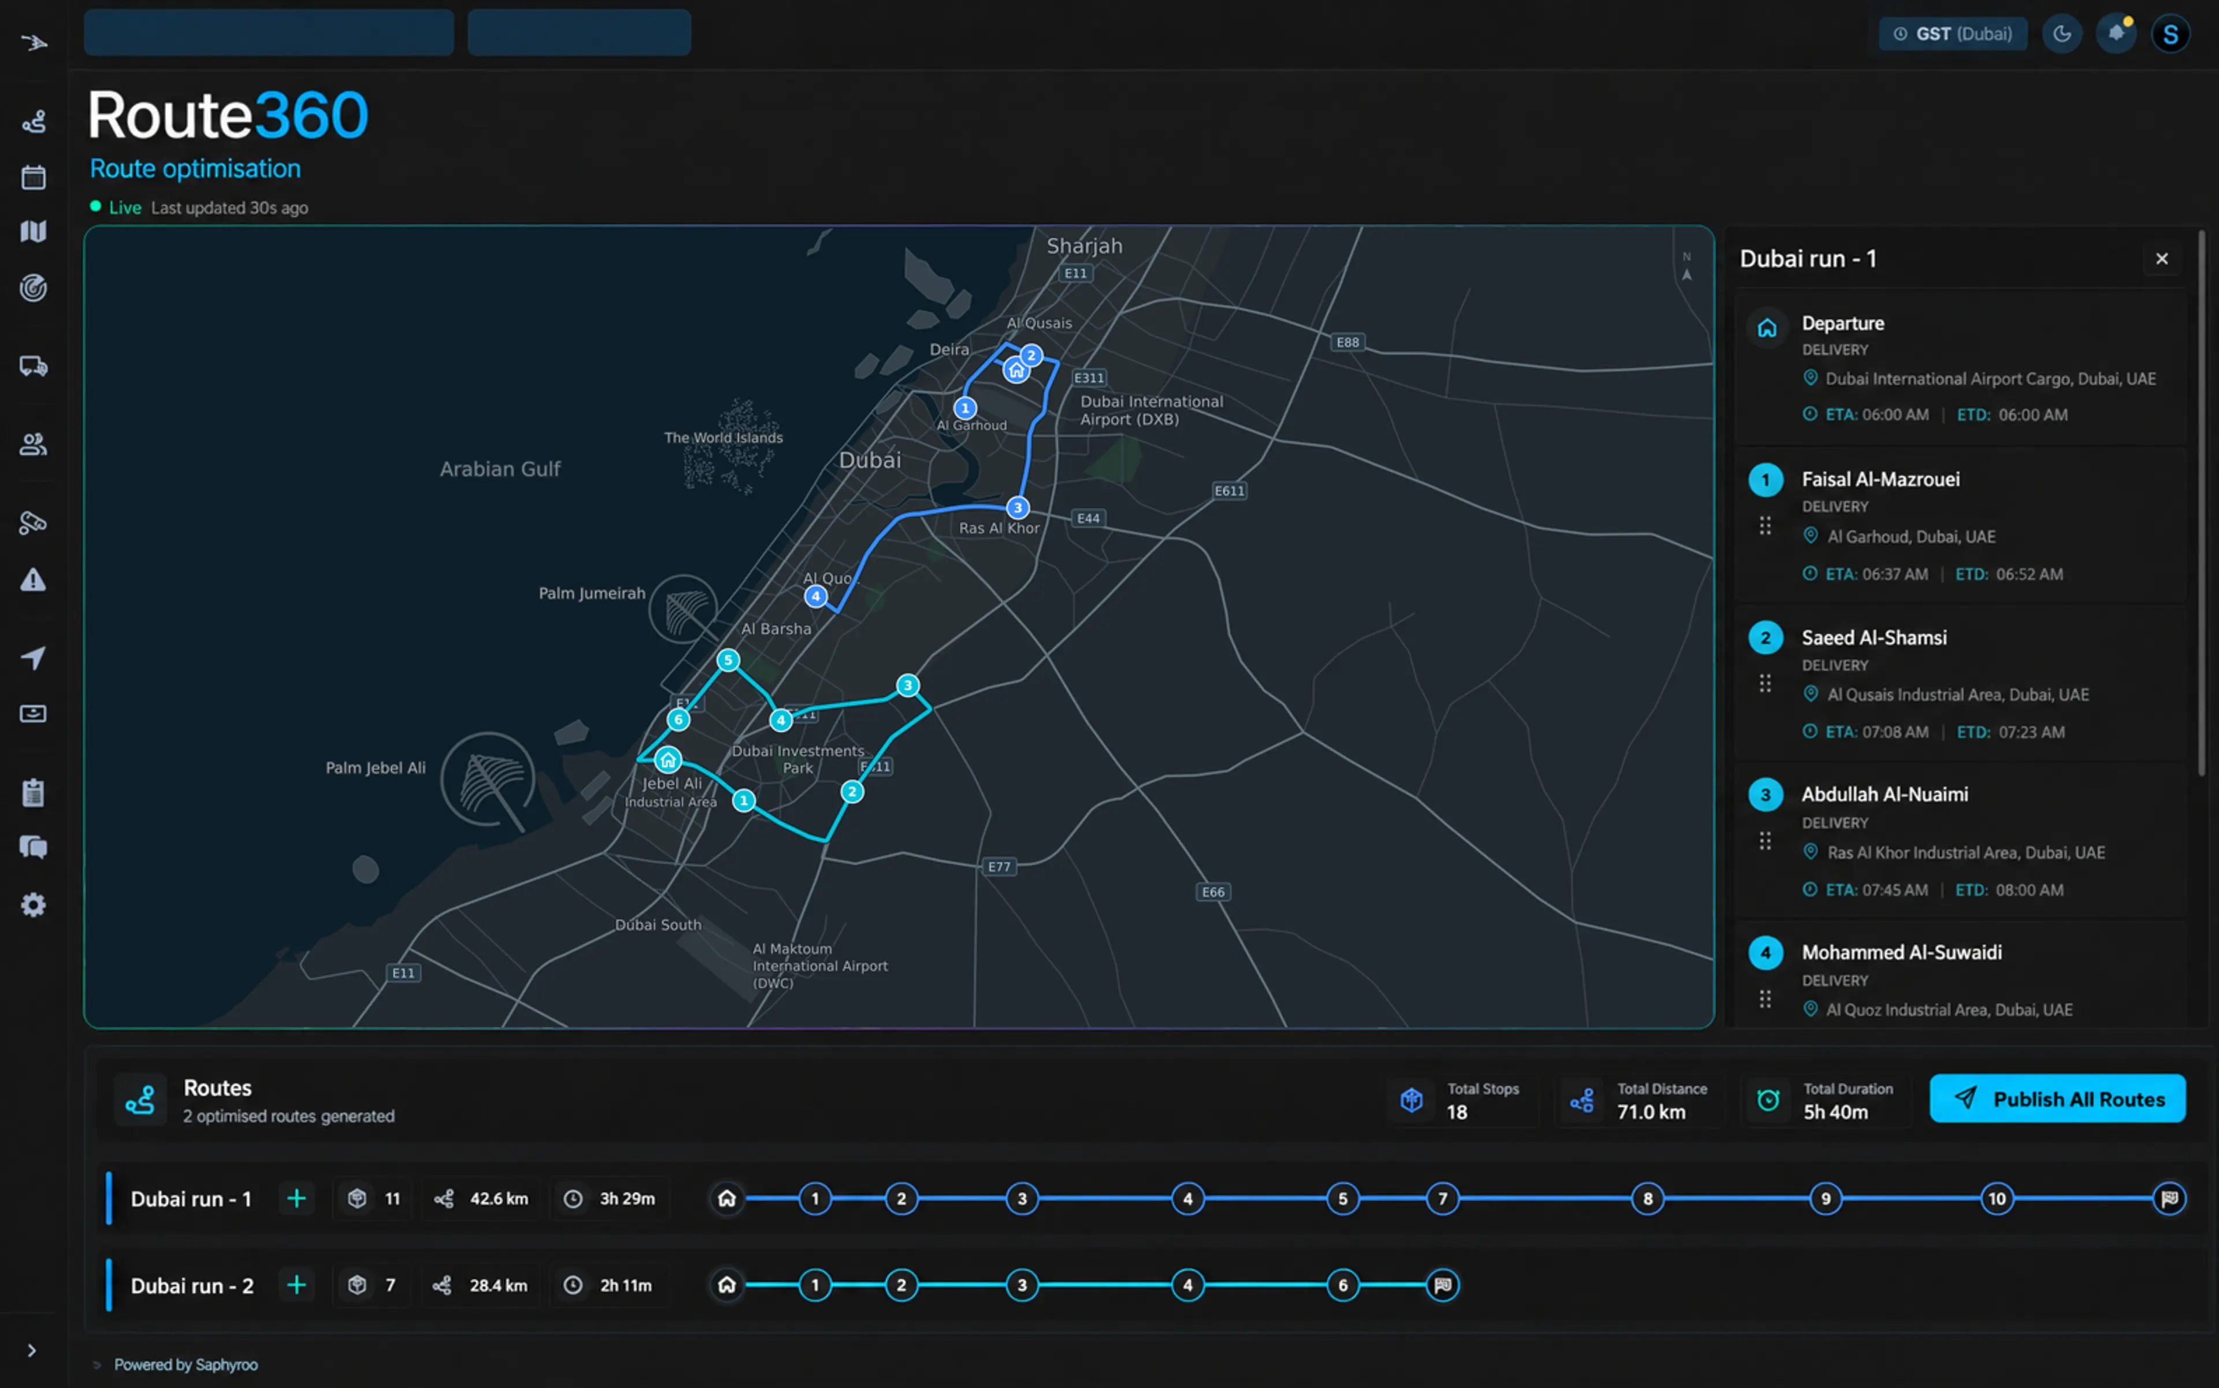2219x1388 pixels.
Task: Open the settings gear in sidebar
Action: point(34,905)
